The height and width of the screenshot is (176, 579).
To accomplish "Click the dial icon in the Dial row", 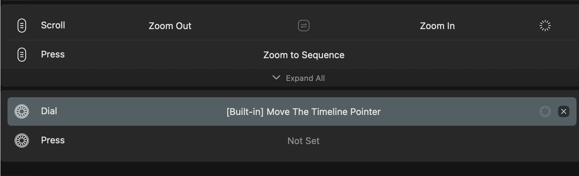I will [22, 111].
